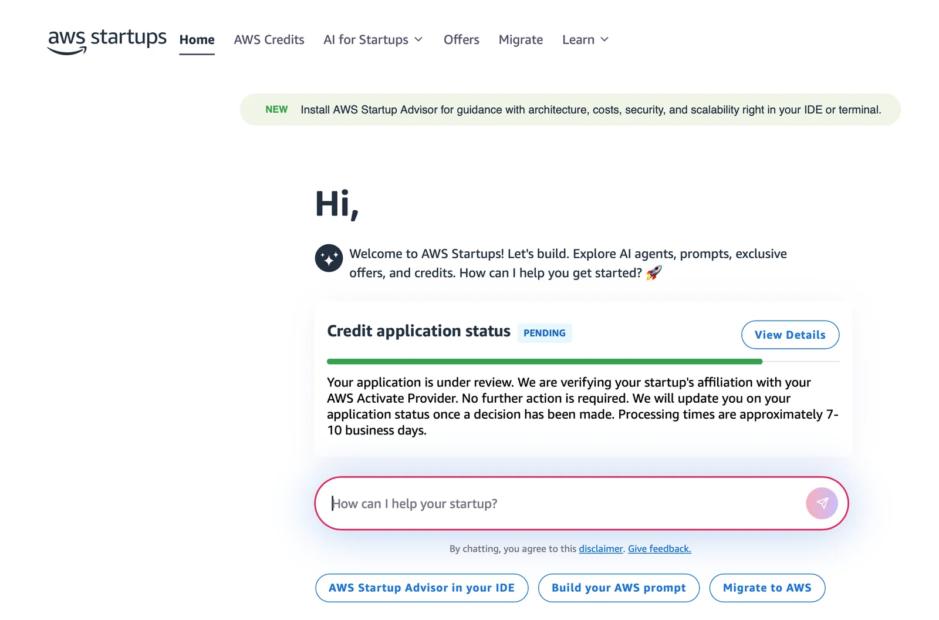Screen dimensions: 939x620
Task: Send message with paper plane icon
Action: 822,503
